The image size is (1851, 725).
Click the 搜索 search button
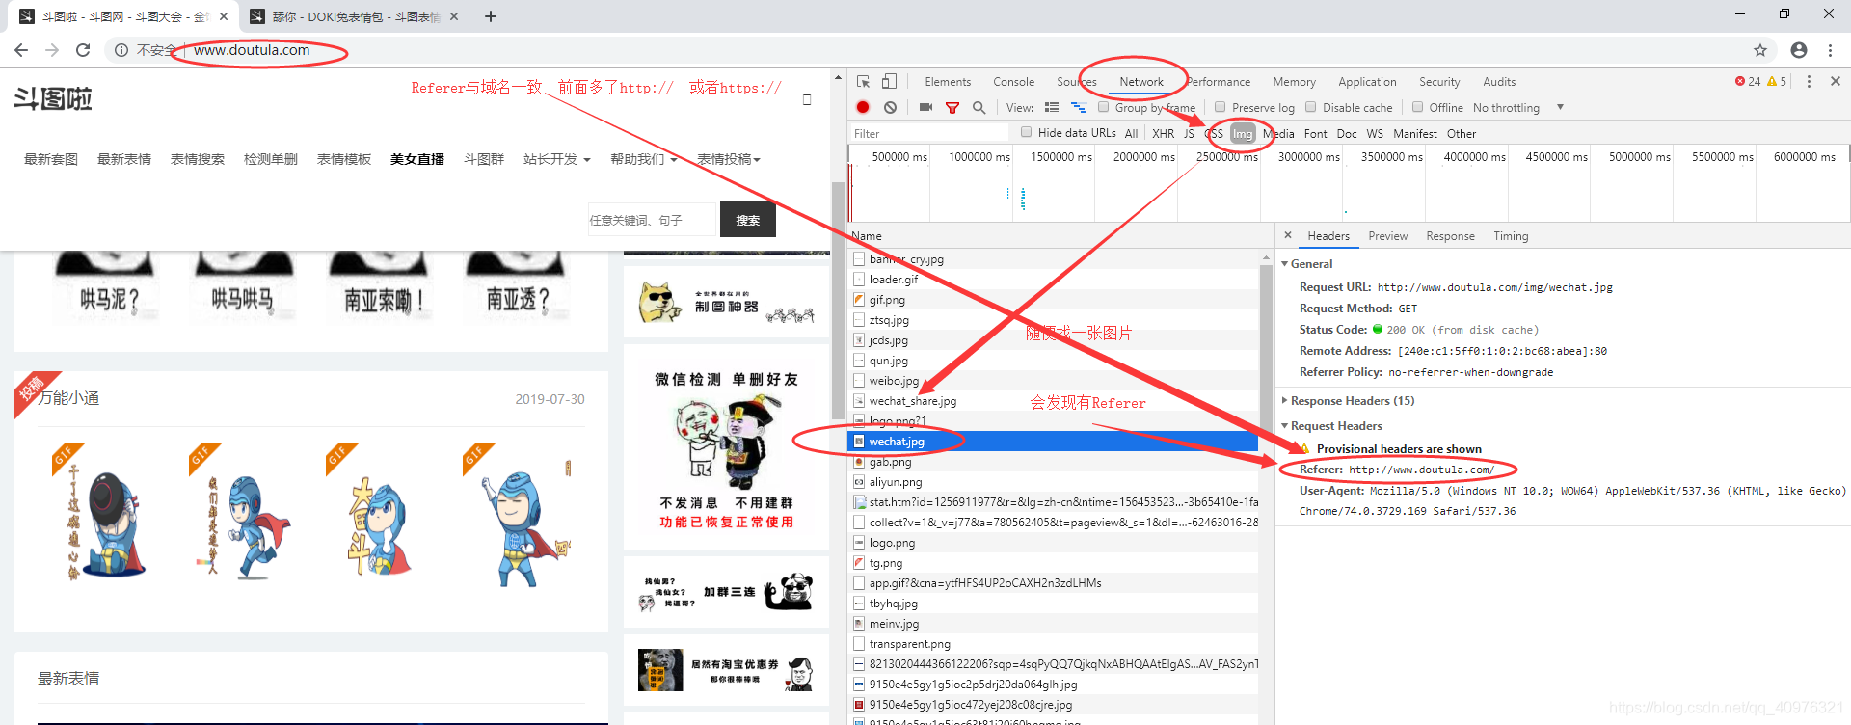(x=748, y=220)
